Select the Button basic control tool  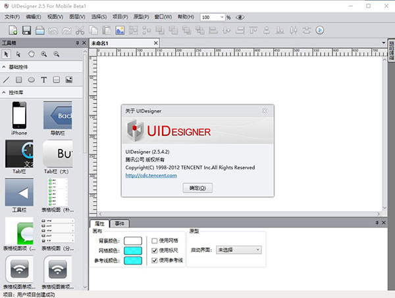coord(57,80)
